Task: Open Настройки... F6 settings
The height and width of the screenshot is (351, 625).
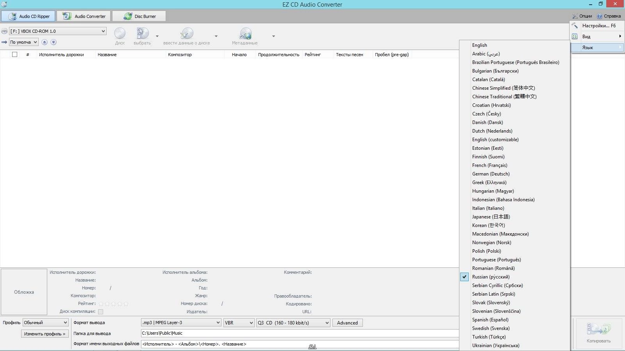Action: [x=597, y=26]
